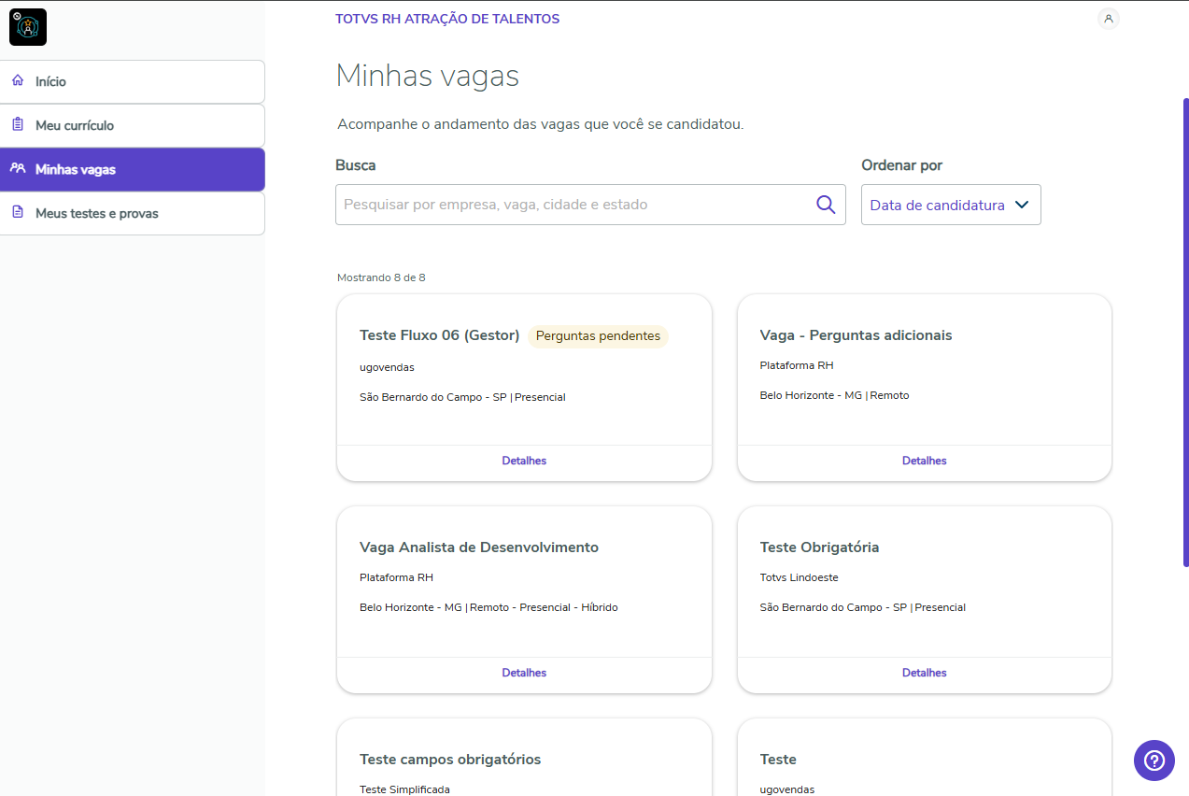Screen dimensions: 1189x796
Task: Open Detalhes for Vaga - Perguntas adicionais
Action: pyautogui.click(x=925, y=461)
